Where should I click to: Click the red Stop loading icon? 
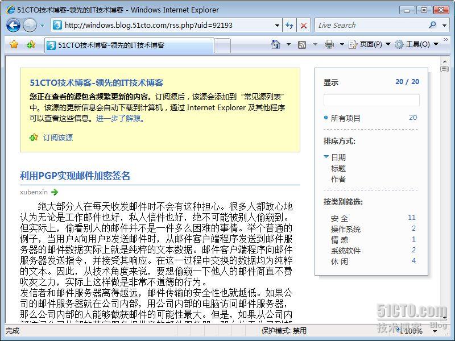click(304, 26)
